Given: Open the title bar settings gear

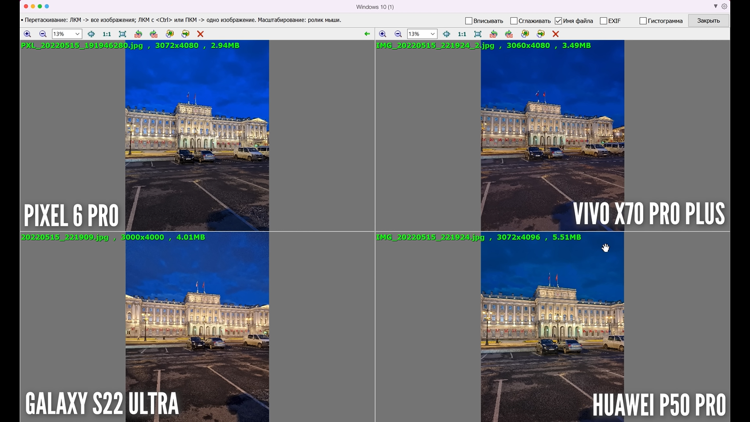Looking at the screenshot, I should pos(724,7).
